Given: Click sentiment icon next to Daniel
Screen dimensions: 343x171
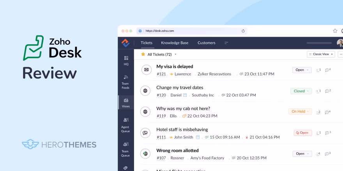Looking at the screenshot, I should click(x=185, y=95).
